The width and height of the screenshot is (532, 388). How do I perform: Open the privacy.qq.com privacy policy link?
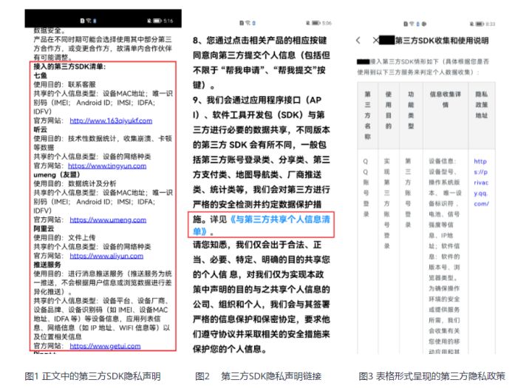coord(481,183)
